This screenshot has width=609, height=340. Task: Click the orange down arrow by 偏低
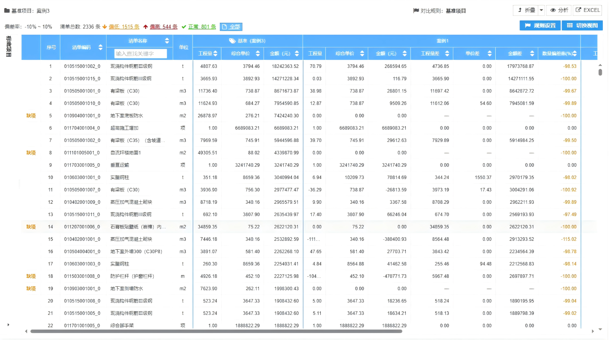[x=105, y=27]
